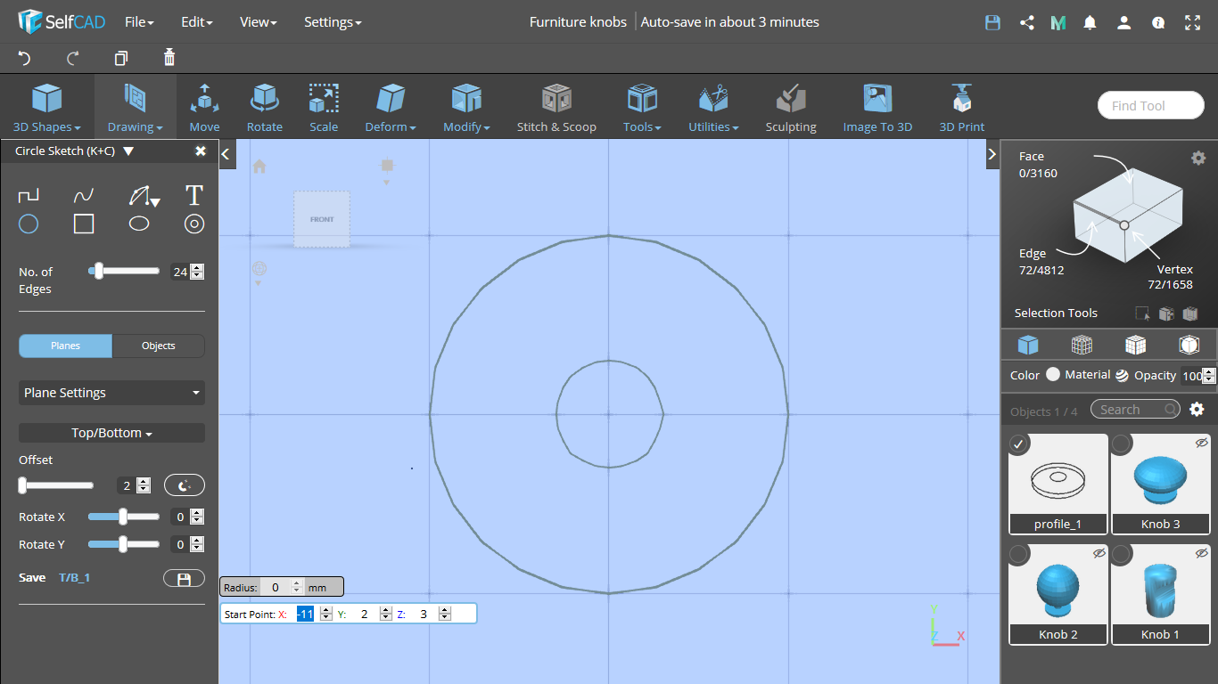Click the green M icon
Screen dimensions: 1218x684
point(1058,22)
